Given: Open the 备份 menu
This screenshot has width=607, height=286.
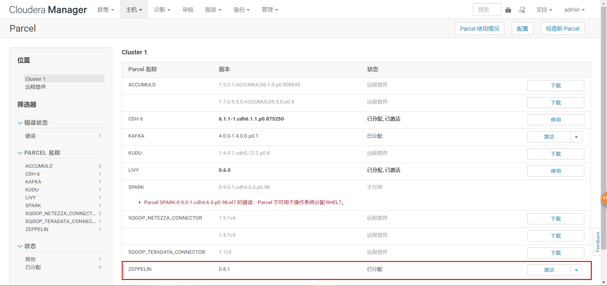Looking at the screenshot, I should point(241,9).
